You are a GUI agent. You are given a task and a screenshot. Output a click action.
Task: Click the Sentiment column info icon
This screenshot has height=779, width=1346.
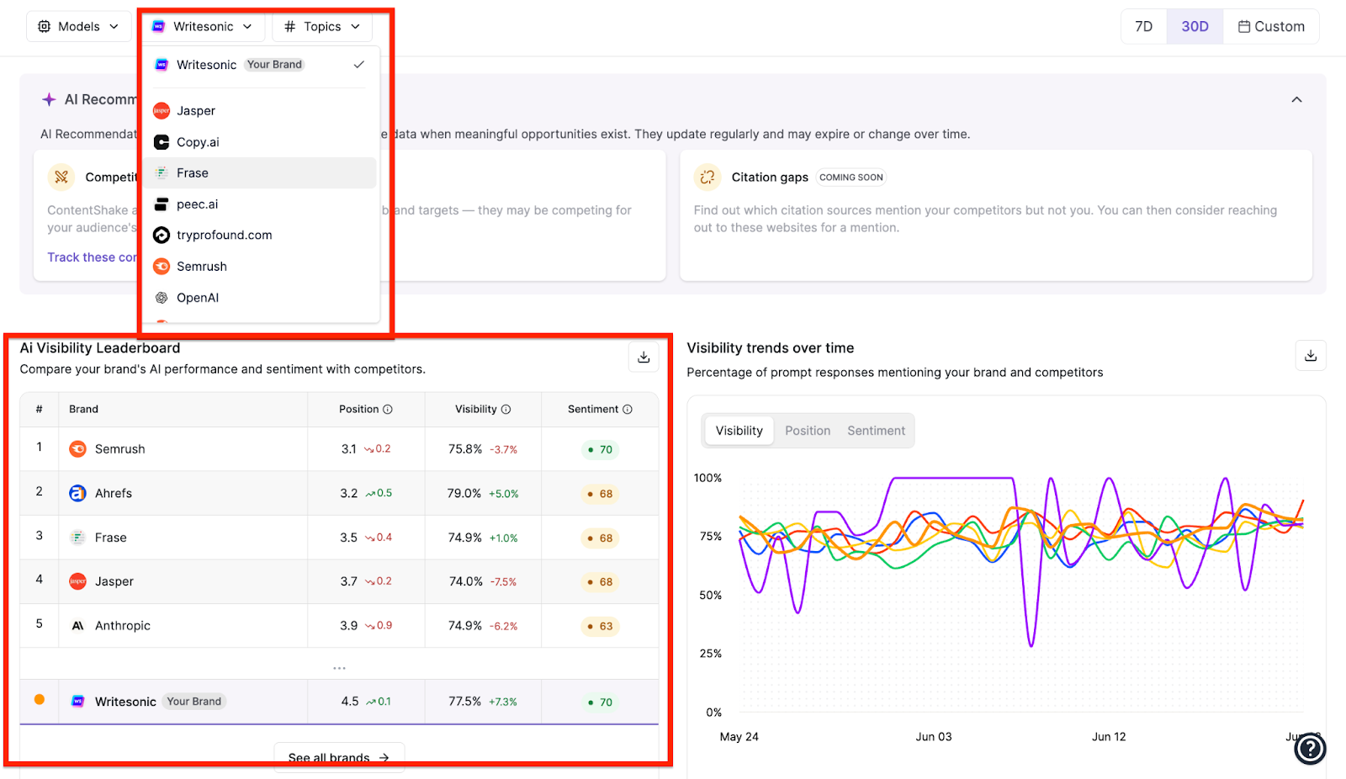tap(628, 410)
